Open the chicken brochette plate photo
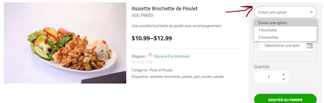324x103 pixels. click(65, 43)
